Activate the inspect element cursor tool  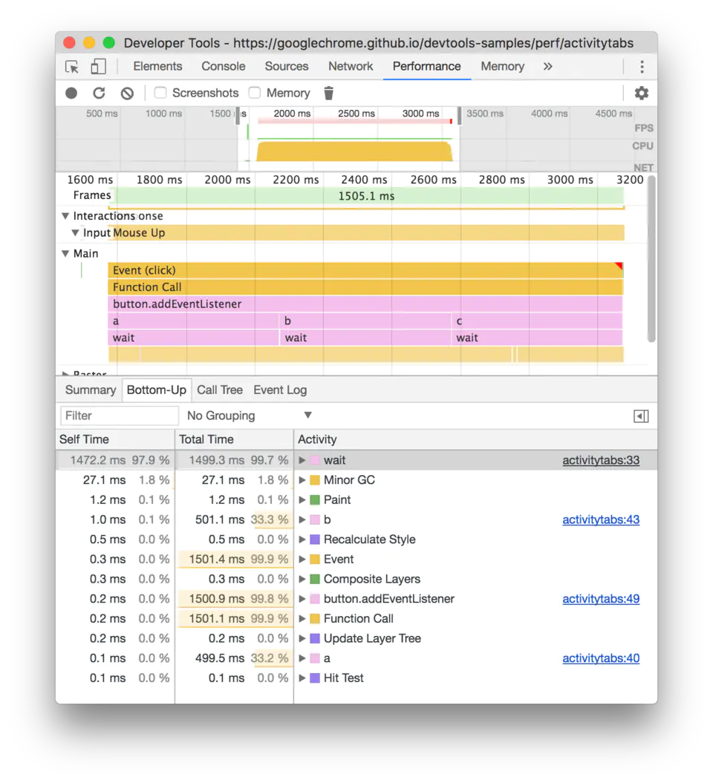coord(71,66)
